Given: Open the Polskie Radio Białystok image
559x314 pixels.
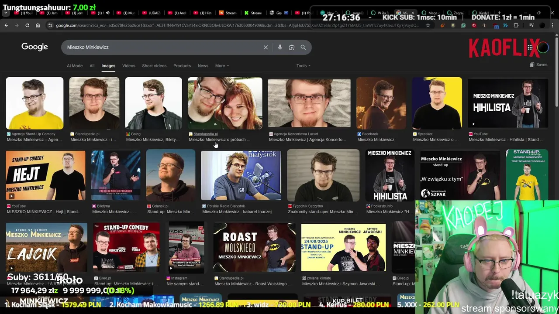Looking at the screenshot, I should pyautogui.click(x=241, y=175).
